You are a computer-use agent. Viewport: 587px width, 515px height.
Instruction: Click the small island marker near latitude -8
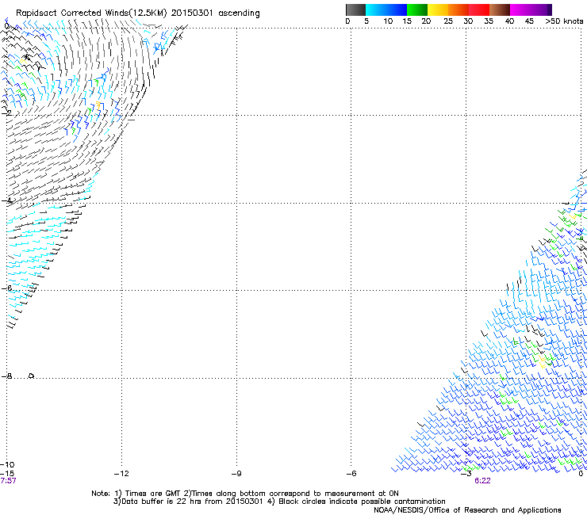[x=32, y=376]
